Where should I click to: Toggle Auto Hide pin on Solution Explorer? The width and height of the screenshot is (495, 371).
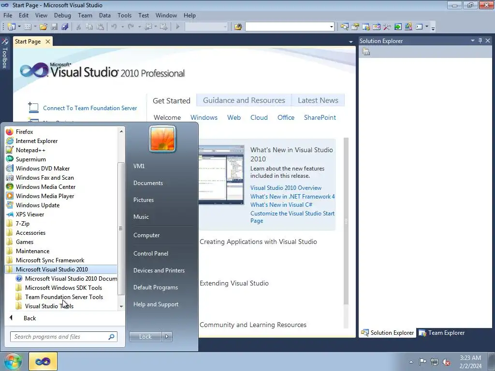click(480, 41)
